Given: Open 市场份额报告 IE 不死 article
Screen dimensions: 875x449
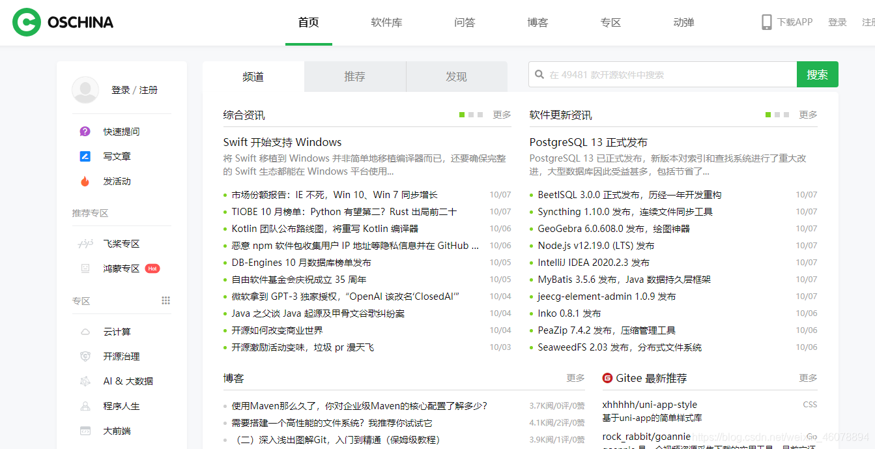Looking at the screenshot, I should (335, 195).
